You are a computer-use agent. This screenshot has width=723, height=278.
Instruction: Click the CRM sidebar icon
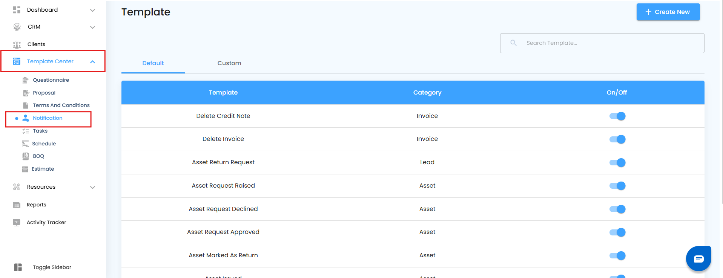click(x=17, y=27)
